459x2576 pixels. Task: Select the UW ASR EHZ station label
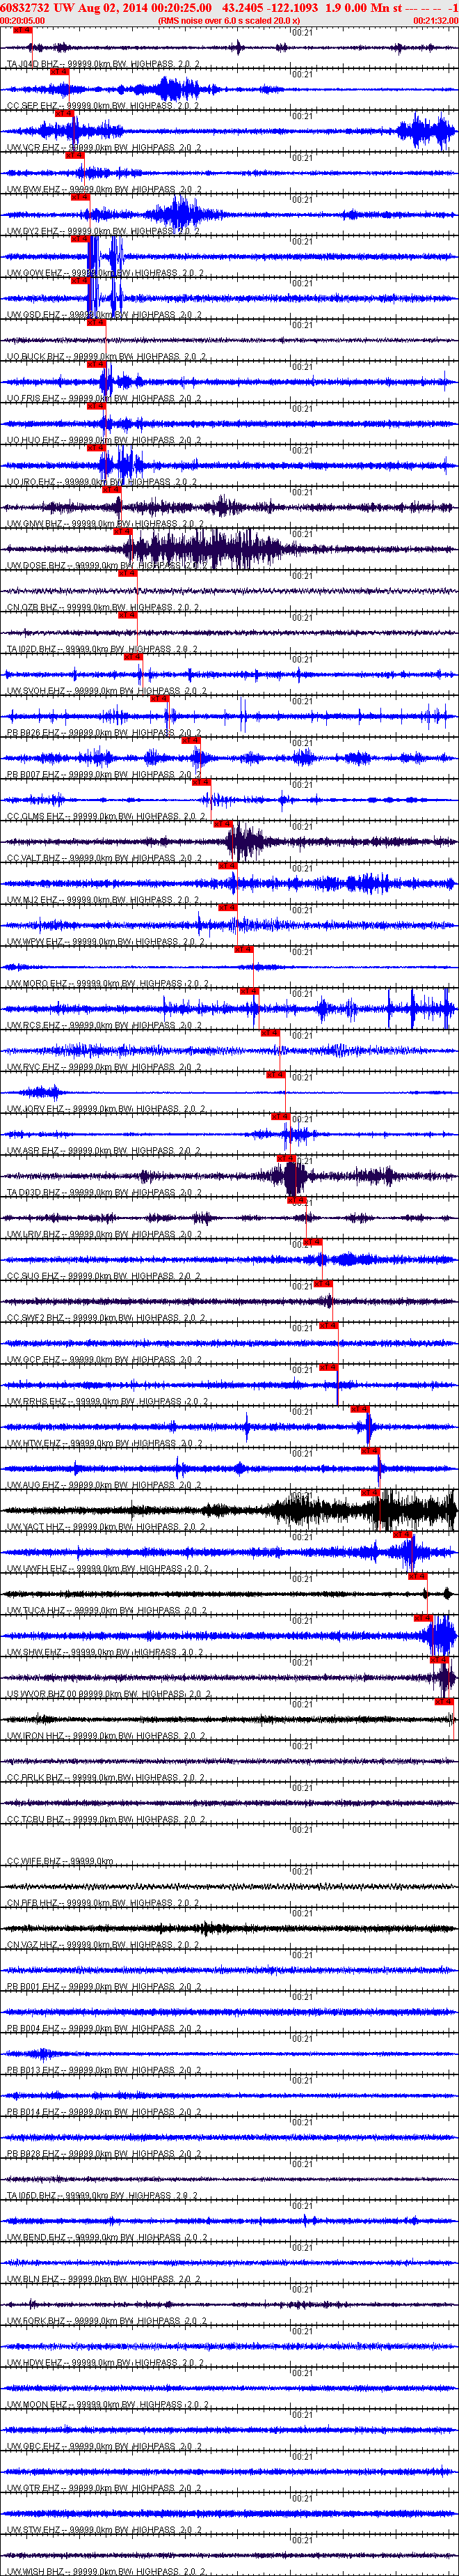coord(104,1151)
